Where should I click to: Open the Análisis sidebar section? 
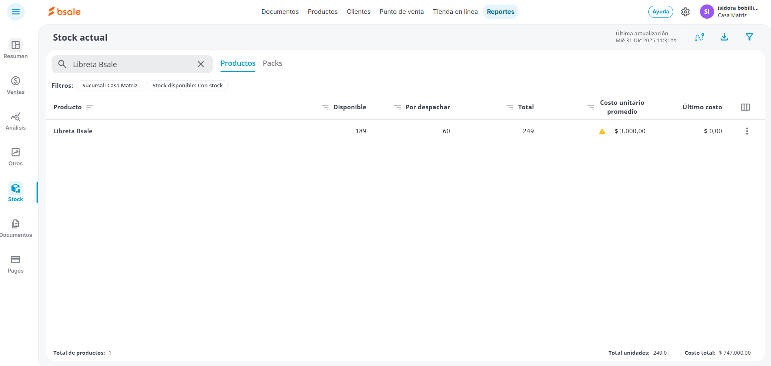click(x=16, y=121)
